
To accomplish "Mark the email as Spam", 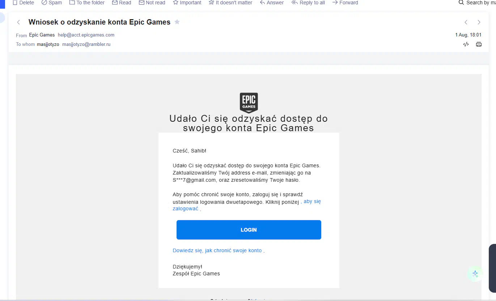I will click(51, 3).
